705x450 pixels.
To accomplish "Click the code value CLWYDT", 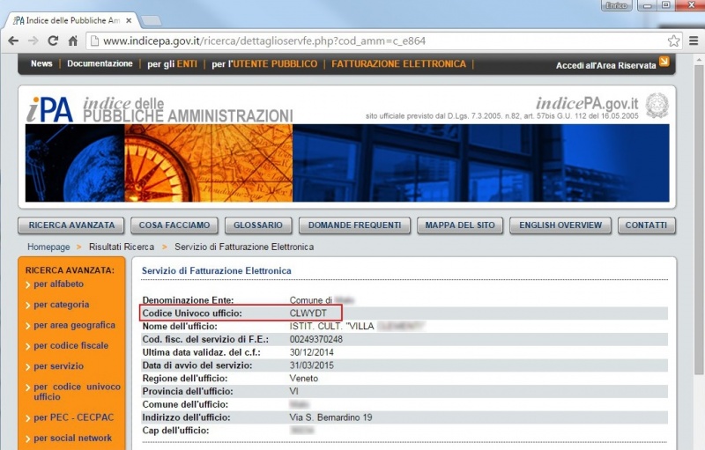I will pos(308,314).
